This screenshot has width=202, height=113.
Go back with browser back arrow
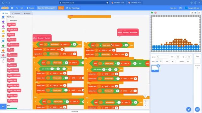coord(9,3)
